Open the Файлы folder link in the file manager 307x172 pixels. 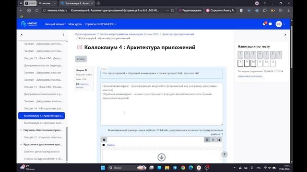tap(111, 145)
